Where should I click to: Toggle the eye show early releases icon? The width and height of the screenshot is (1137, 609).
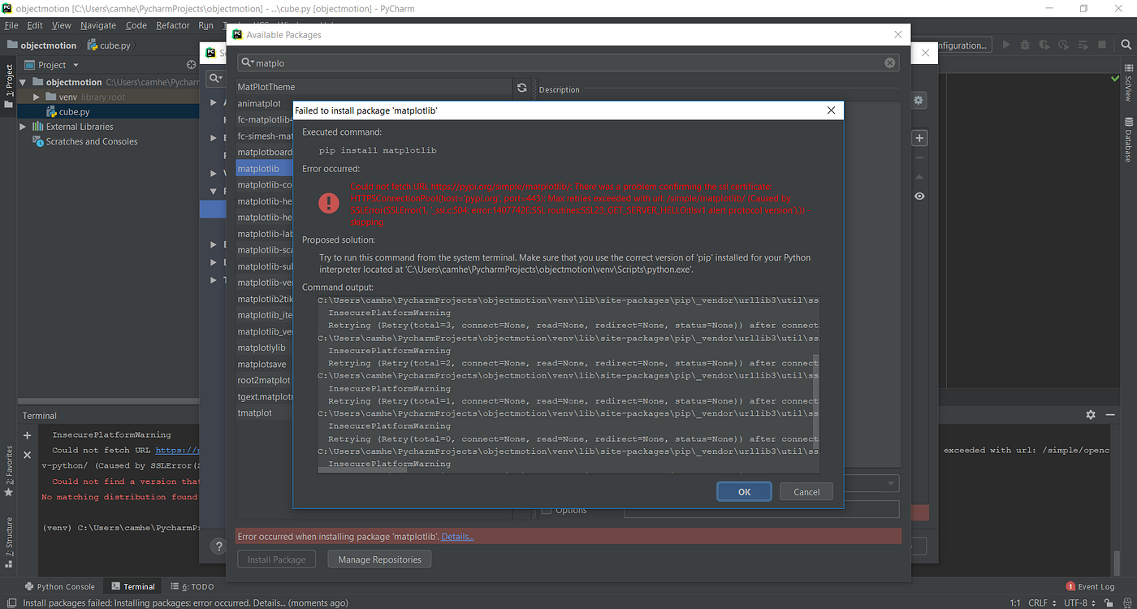click(919, 197)
